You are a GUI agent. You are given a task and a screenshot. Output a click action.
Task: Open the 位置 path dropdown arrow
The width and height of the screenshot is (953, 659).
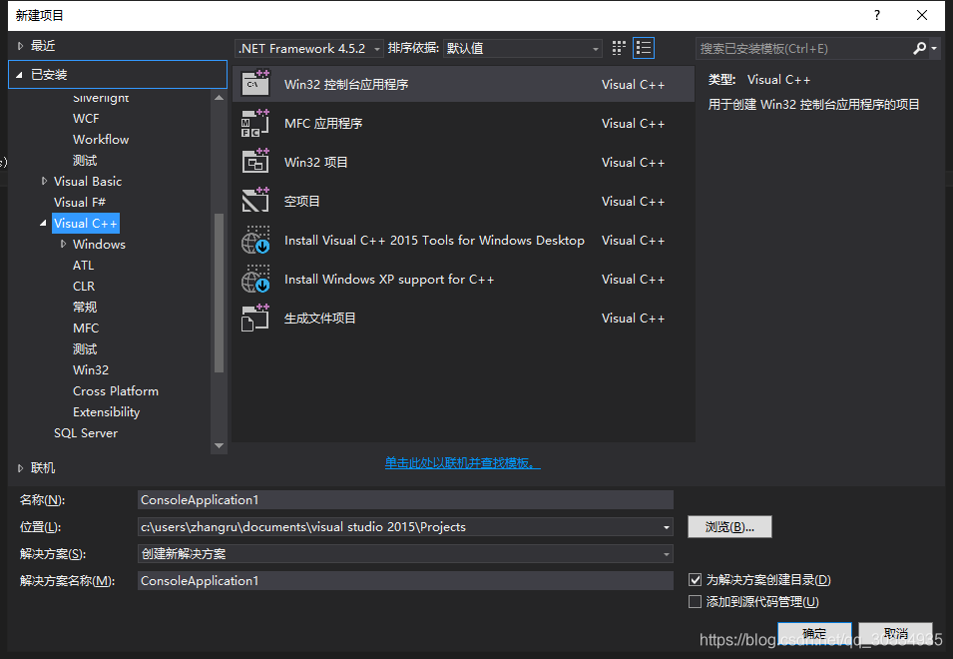click(667, 527)
